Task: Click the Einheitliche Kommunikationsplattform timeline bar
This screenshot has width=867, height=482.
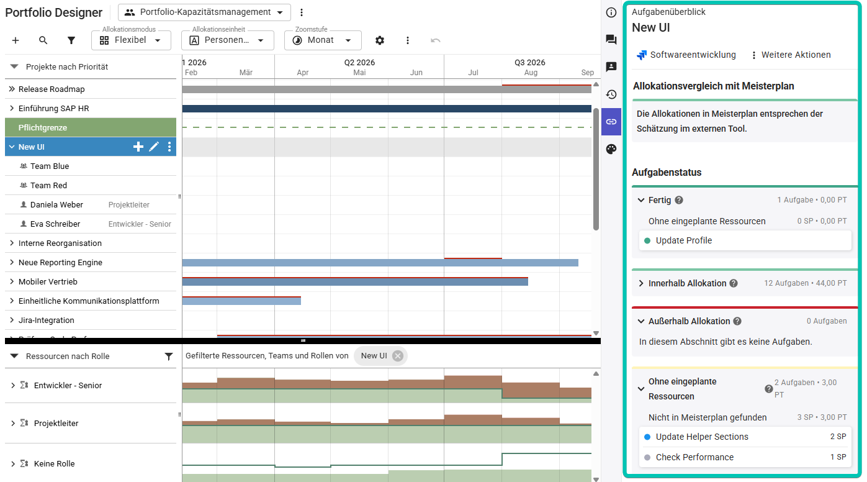Action: [241, 301]
